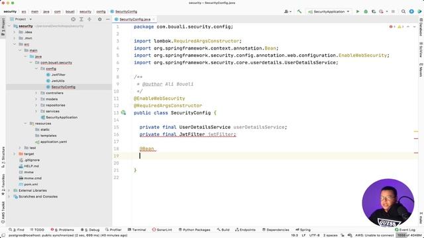Open Project panel settings gear
The image size is (424, 238).
[99, 19]
